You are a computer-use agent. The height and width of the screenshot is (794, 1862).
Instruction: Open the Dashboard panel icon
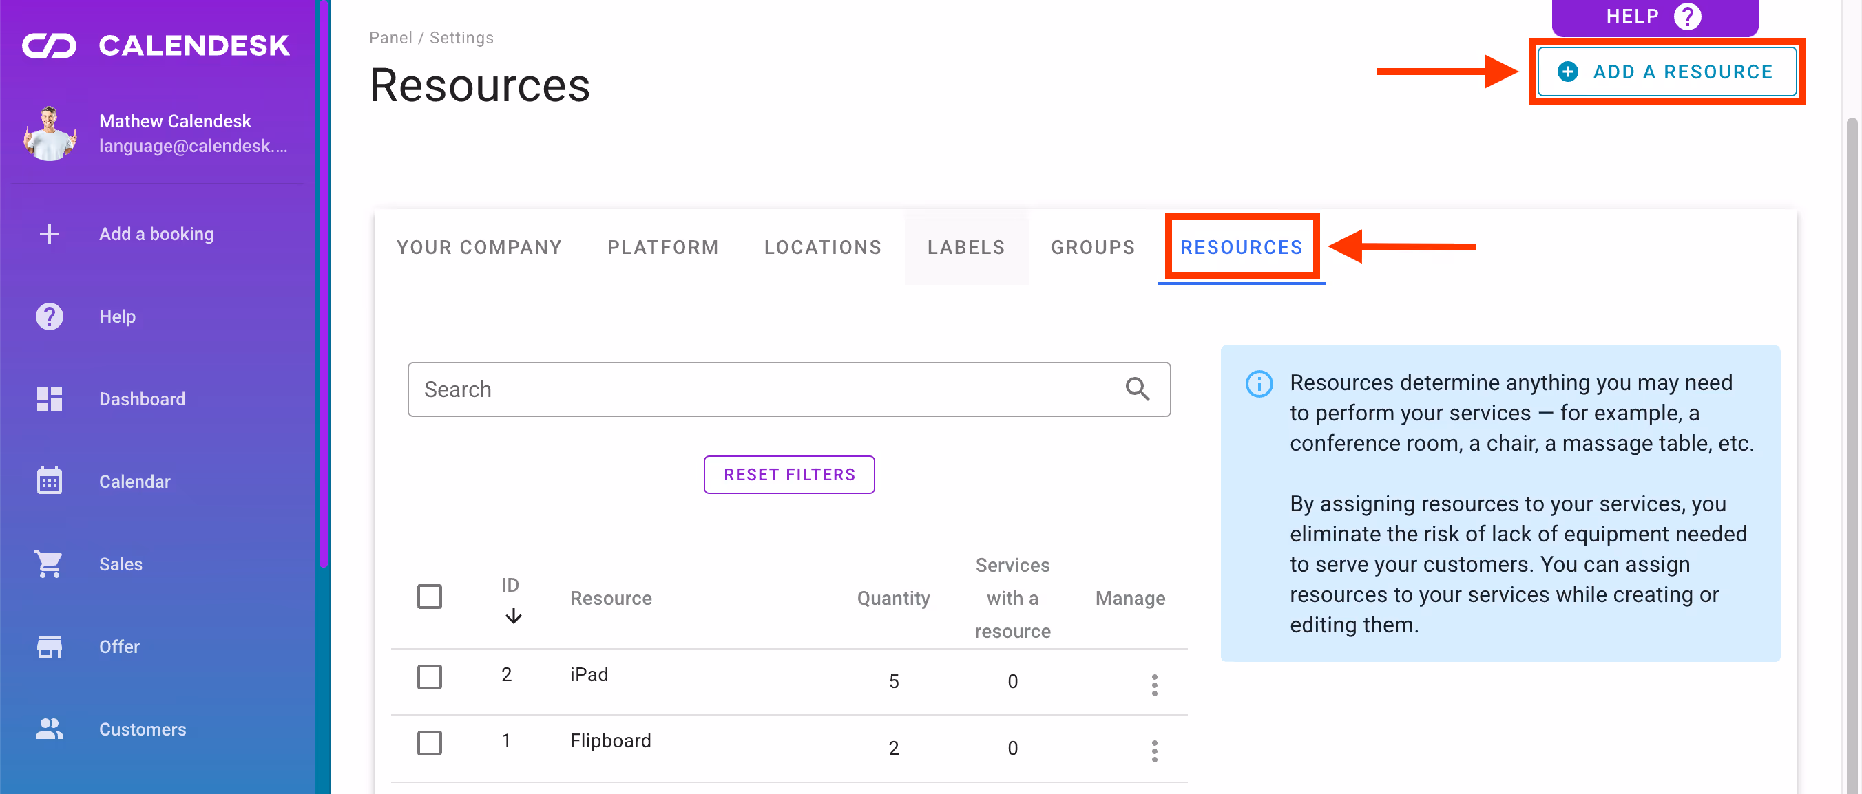[x=48, y=398]
